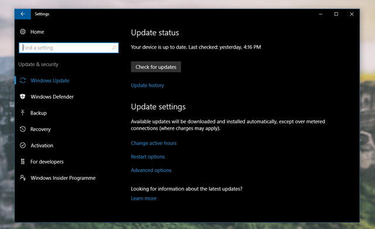Screen dimensions: 375x229
Task: Click the Windows Update sync arrows icon
Action: click(23, 81)
